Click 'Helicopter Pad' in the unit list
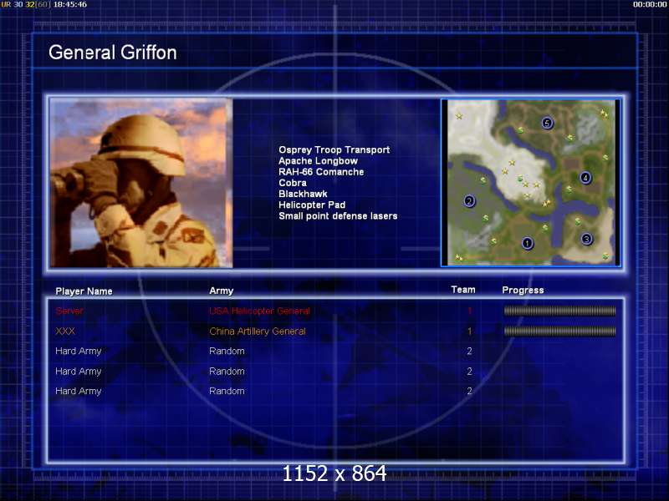 click(x=312, y=205)
